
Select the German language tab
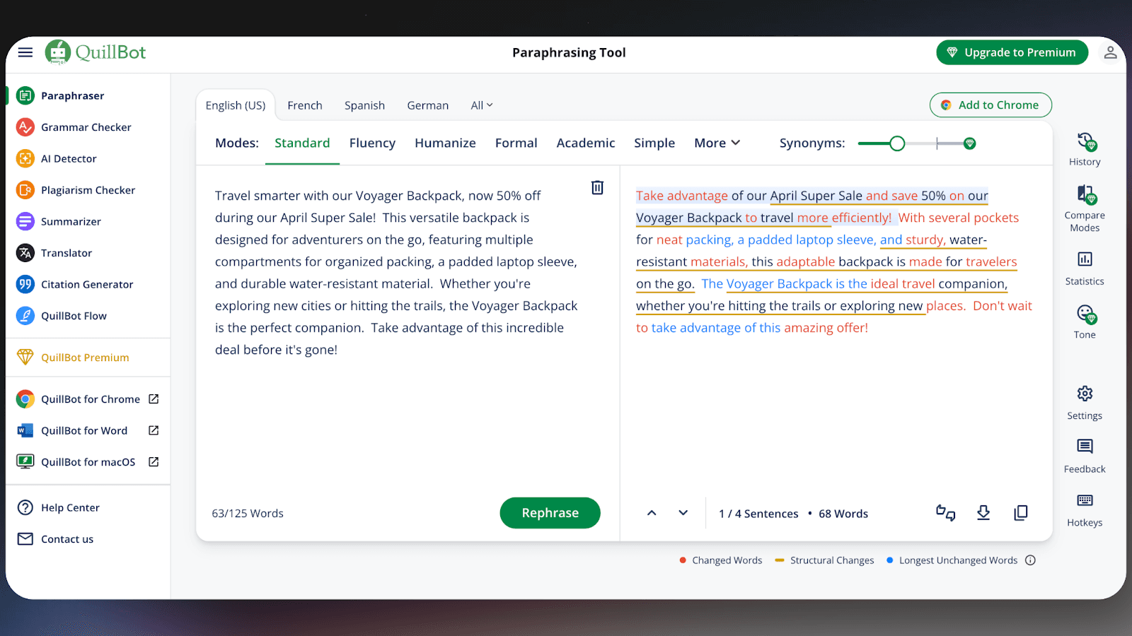(427, 105)
